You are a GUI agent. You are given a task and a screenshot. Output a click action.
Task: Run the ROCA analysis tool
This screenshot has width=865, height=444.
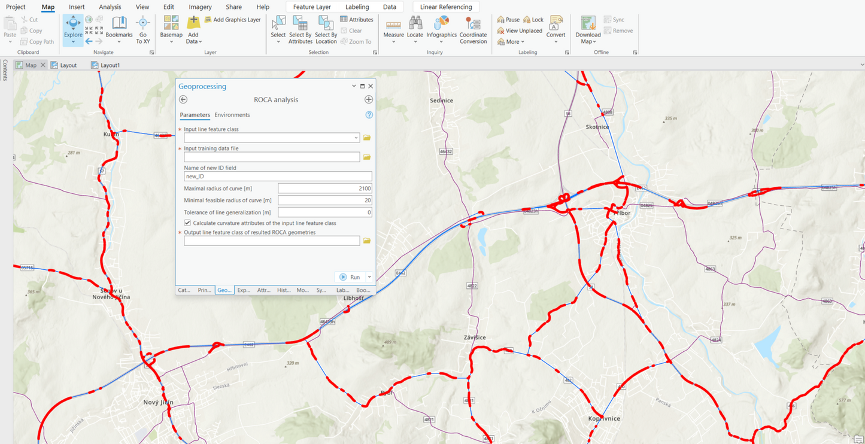350,277
